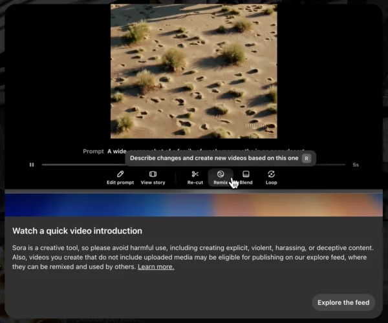Click the blue-orange intro video banner
388x323 pixels.
point(193,205)
